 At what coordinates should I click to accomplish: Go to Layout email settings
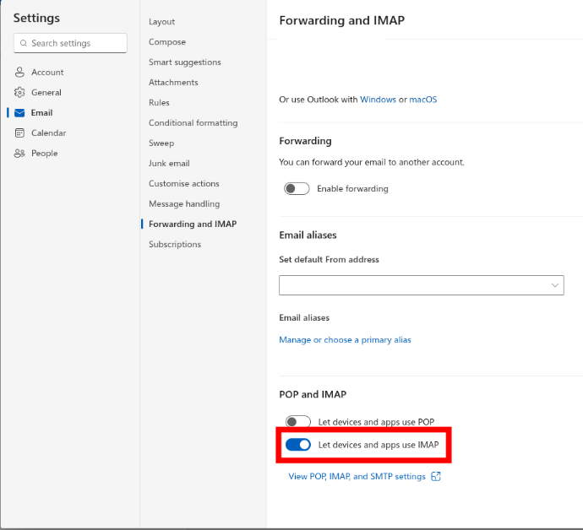(x=161, y=22)
